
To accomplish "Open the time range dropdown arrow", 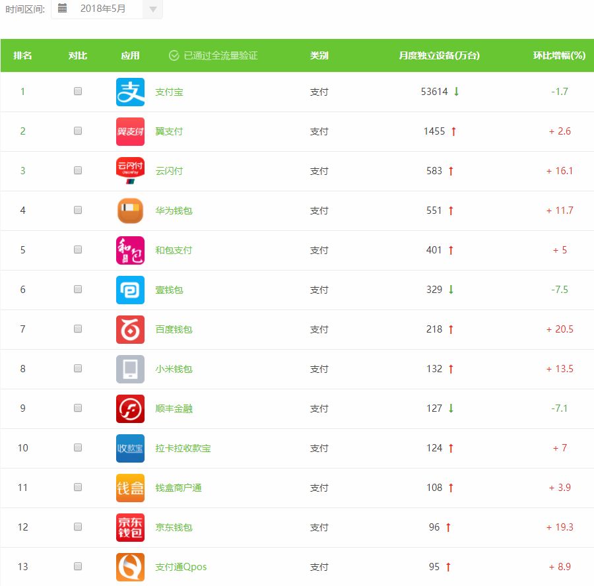I will coord(152,9).
